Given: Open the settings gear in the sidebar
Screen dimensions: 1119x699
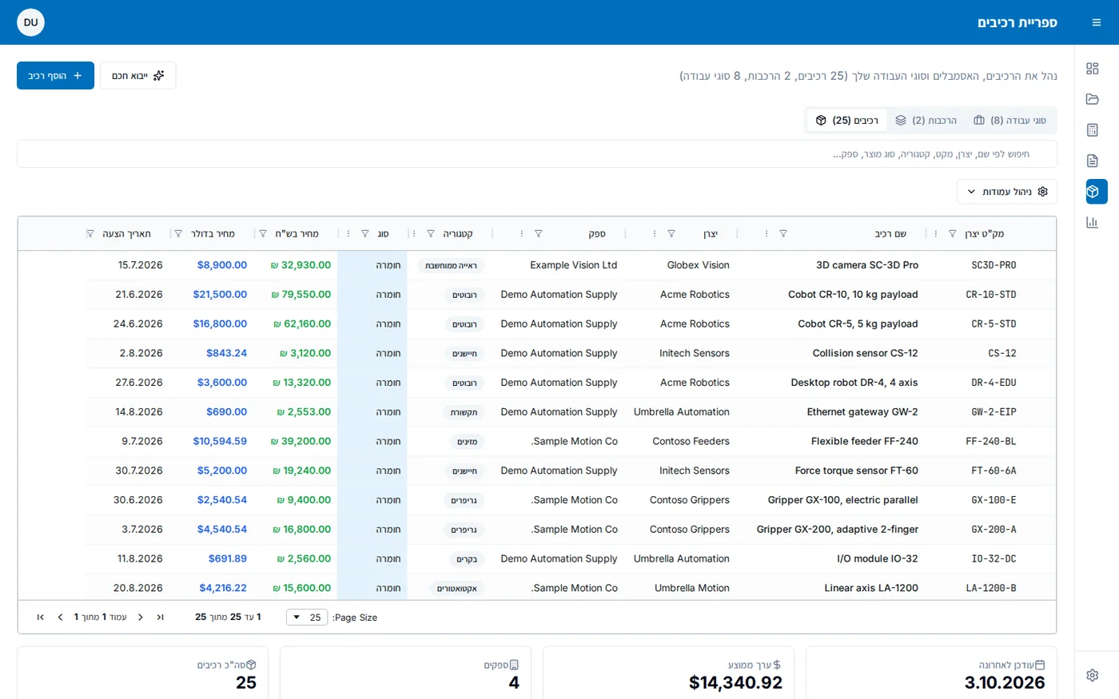Looking at the screenshot, I should click(x=1093, y=675).
